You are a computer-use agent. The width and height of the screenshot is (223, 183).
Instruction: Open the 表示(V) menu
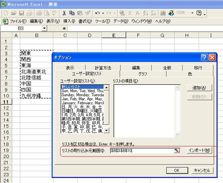tap(53, 22)
